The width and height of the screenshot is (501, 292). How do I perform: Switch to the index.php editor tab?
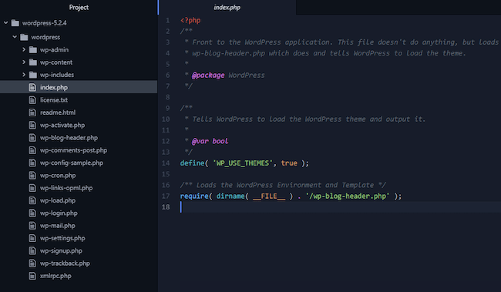tap(227, 8)
